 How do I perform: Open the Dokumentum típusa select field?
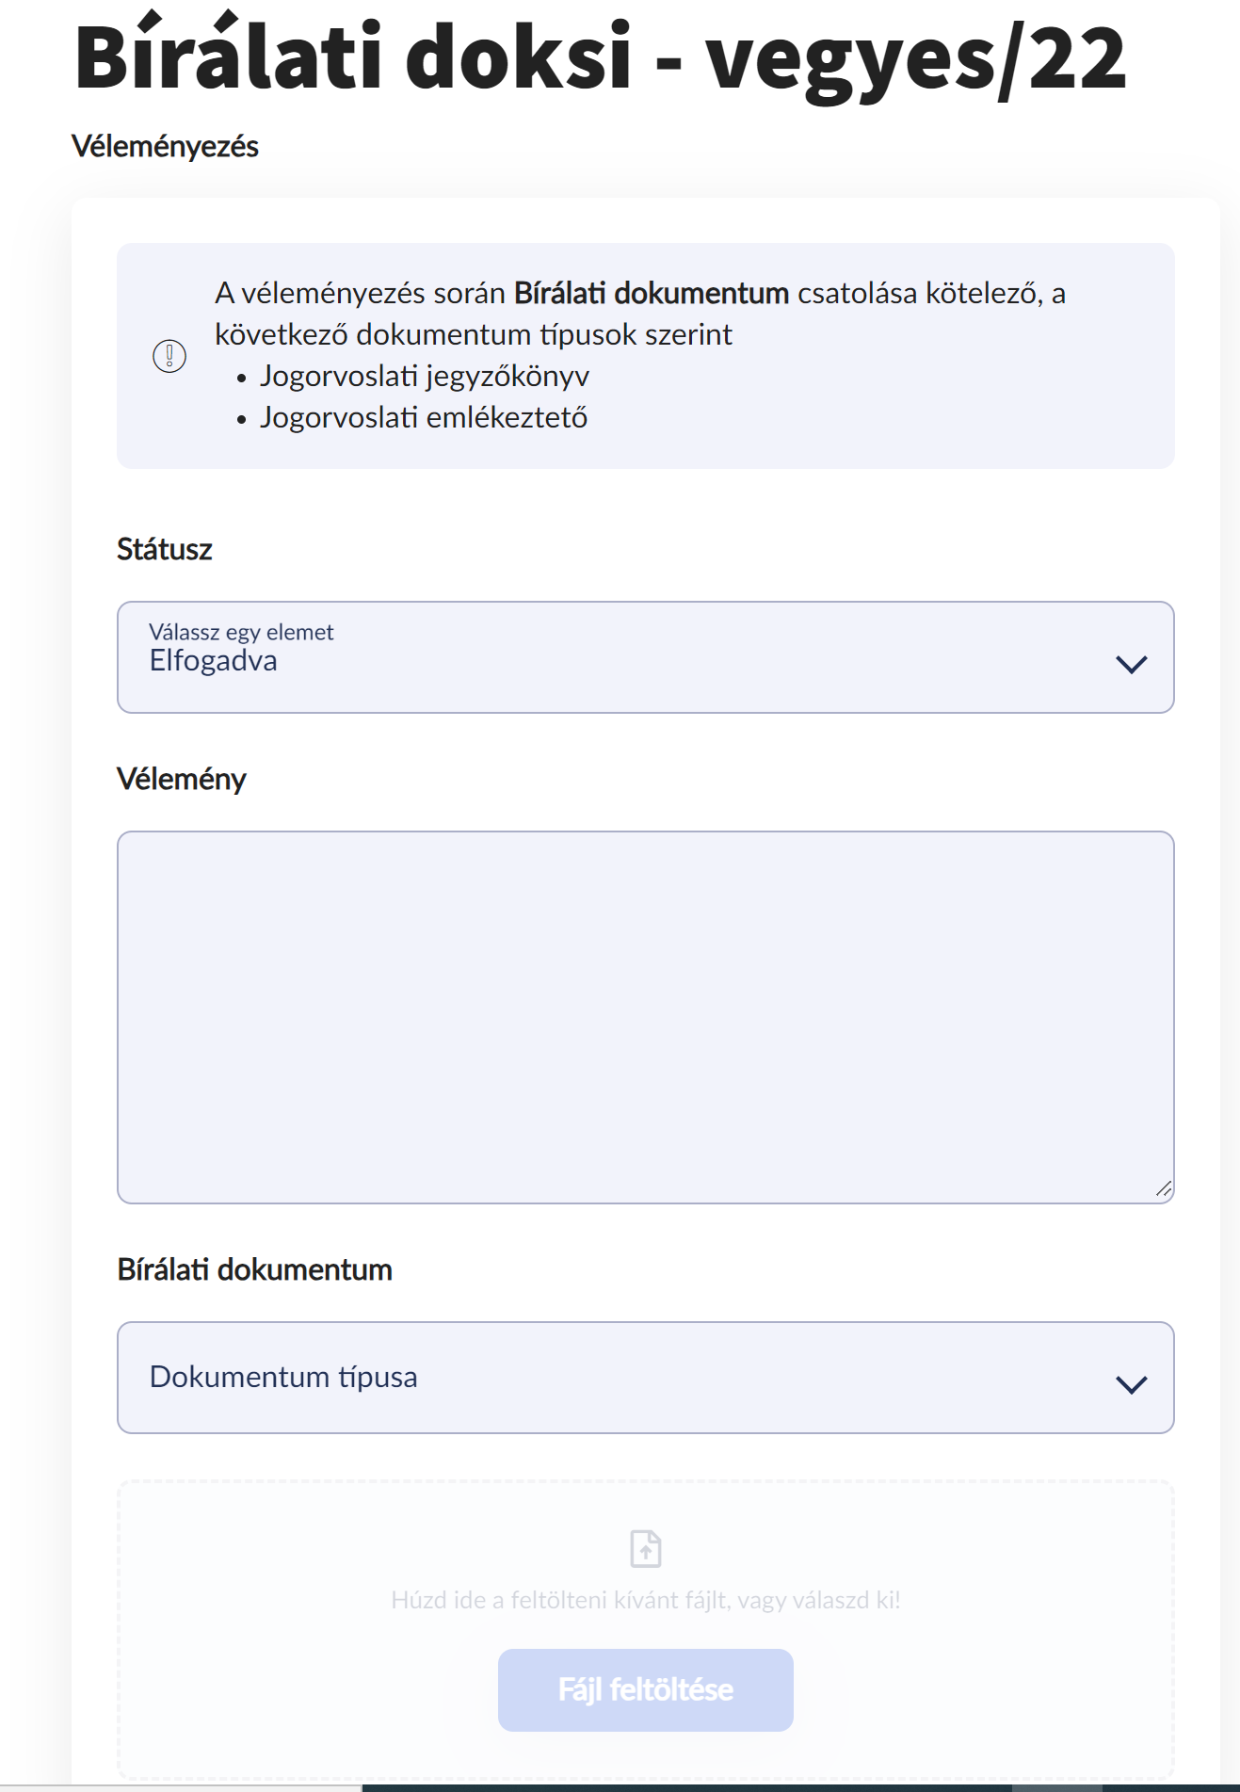click(x=621, y=1378)
